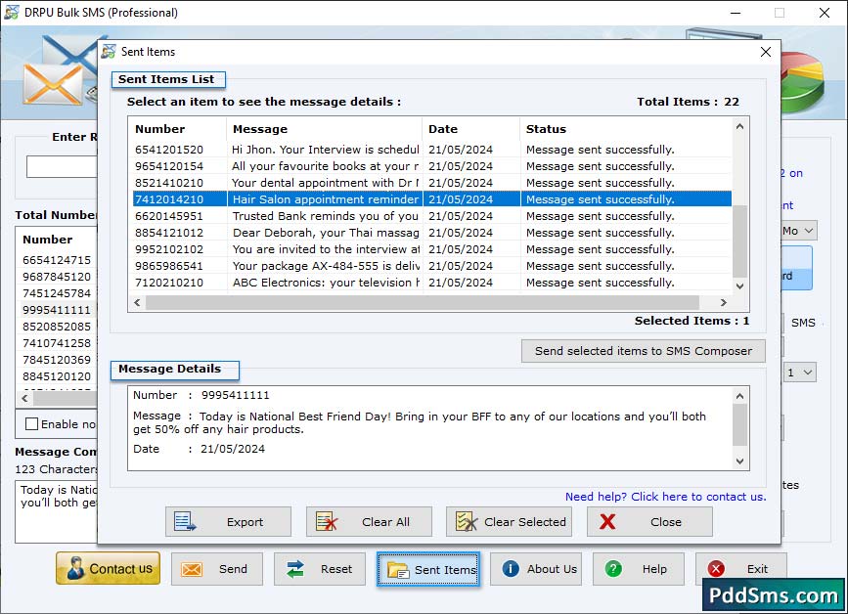Click message 'Dear Deborah, your Thai massag'
The height and width of the screenshot is (614, 848).
click(x=326, y=233)
